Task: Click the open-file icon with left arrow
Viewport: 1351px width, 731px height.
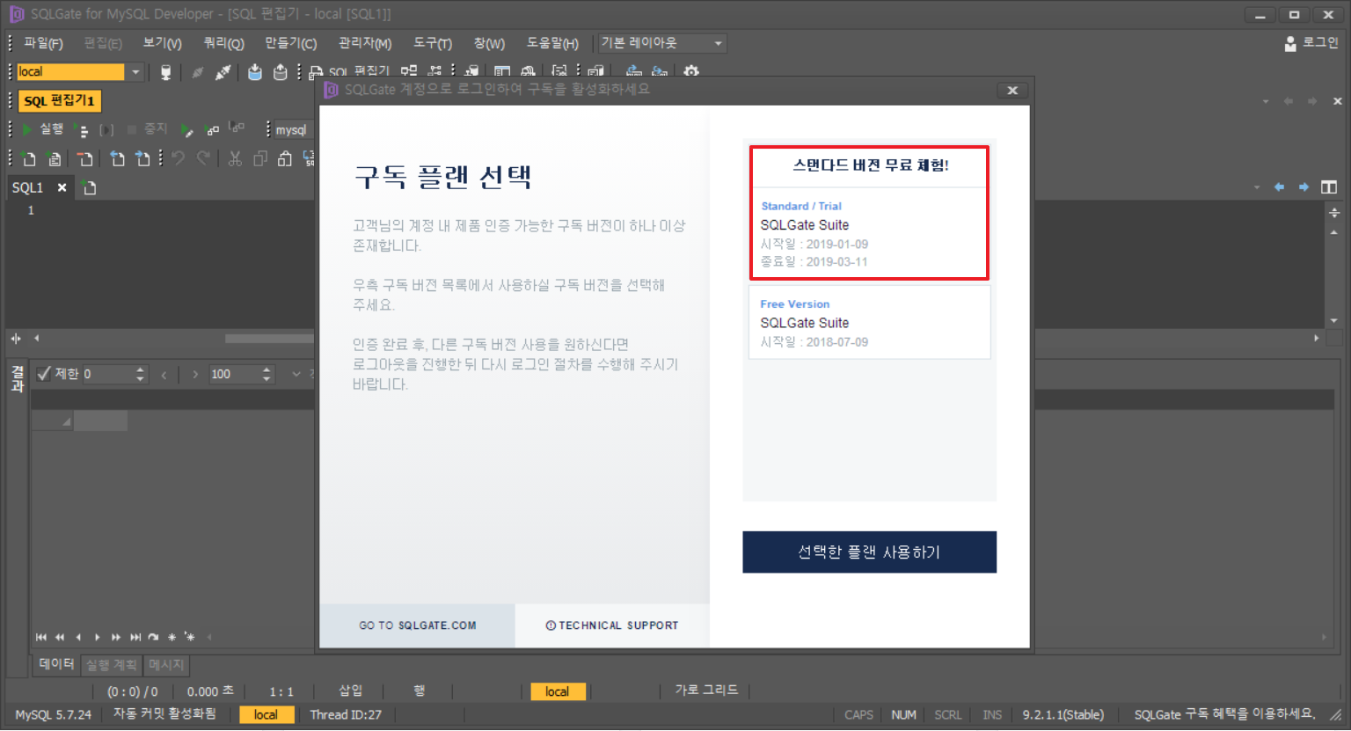Action: (x=117, y=158)
